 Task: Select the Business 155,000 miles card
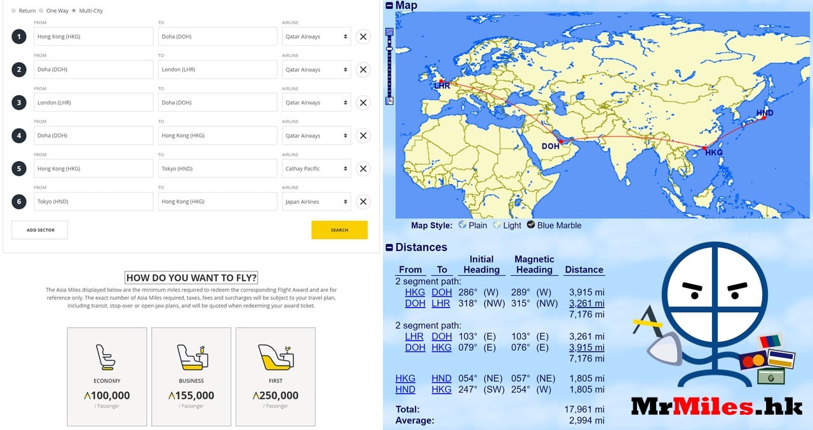(x=191, y=377)
